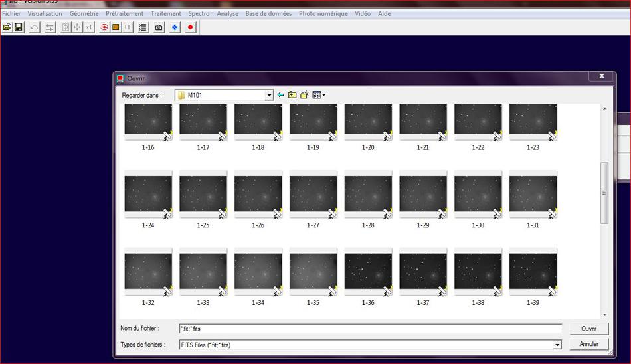631x364 pixels.
Task: Select thumbnail 1-23
Action: (533, 122)
